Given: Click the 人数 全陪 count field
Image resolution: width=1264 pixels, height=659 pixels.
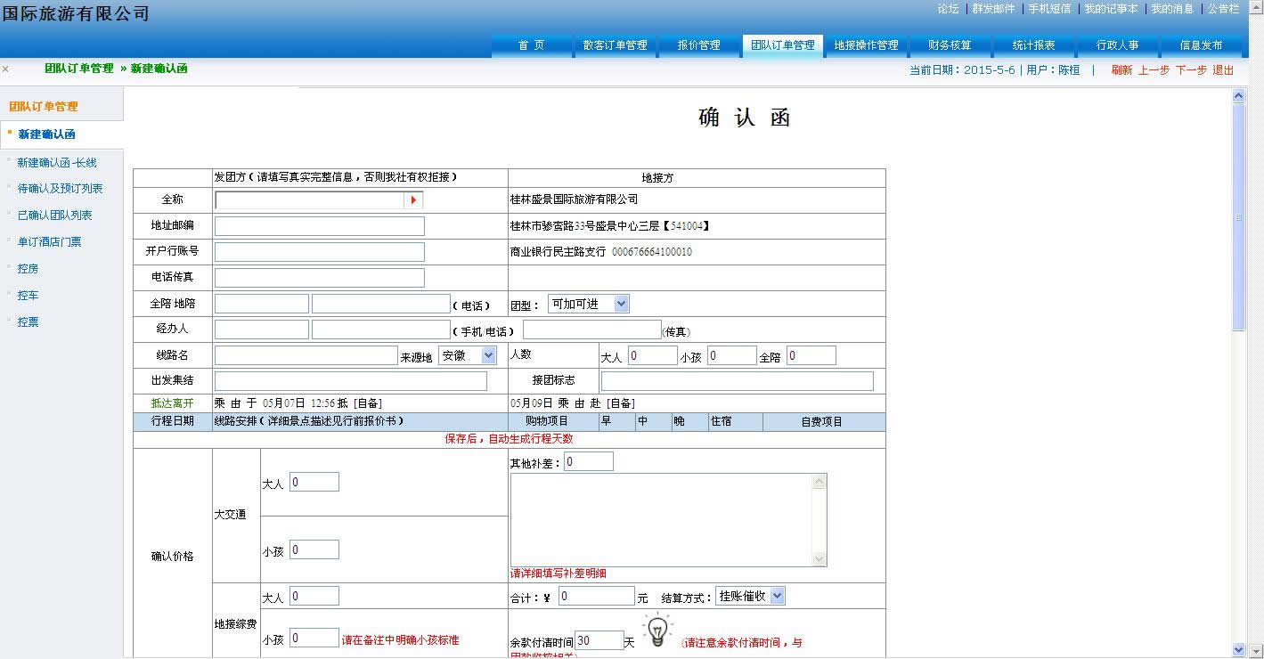Looking at the screenshot, I should coord(811,356).
